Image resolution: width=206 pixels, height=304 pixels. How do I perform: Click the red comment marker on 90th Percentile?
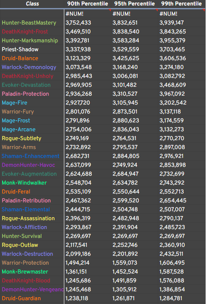(110, 10)
